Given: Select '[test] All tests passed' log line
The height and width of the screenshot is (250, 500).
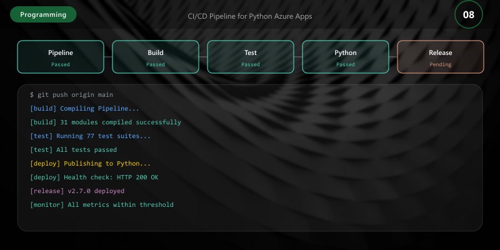Looking at the screenshot, I should tap(73, 149).
